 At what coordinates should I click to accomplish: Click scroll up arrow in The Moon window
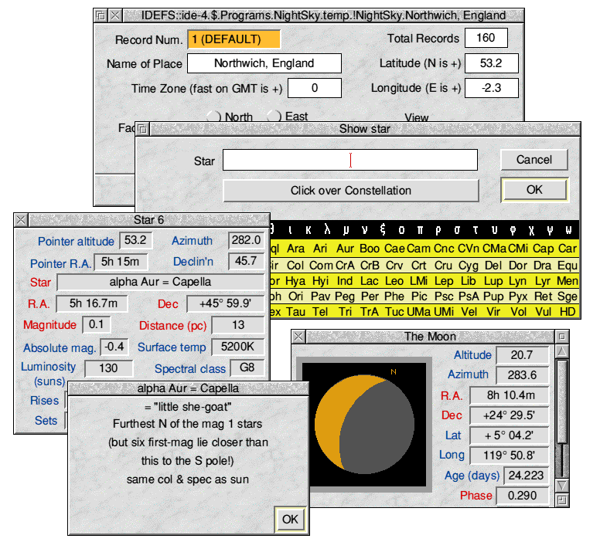coord(562,351)
